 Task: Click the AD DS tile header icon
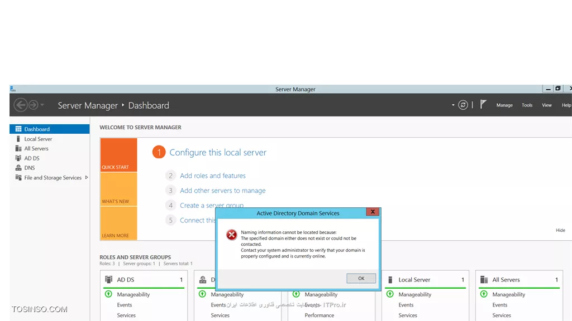pos(108,280)
